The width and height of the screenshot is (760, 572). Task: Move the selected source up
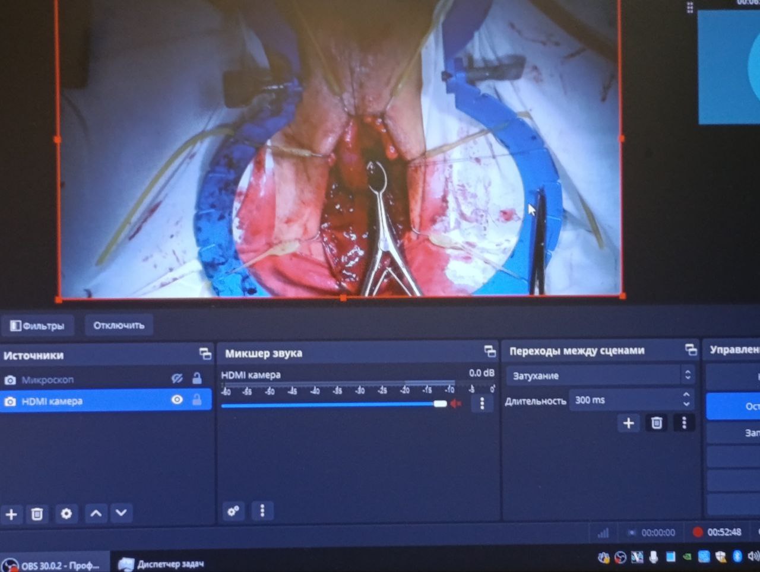click(x=96, y=513)
